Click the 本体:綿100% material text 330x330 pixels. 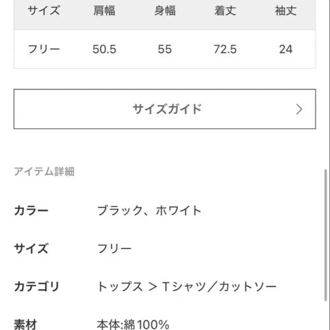tap(133, 324)
